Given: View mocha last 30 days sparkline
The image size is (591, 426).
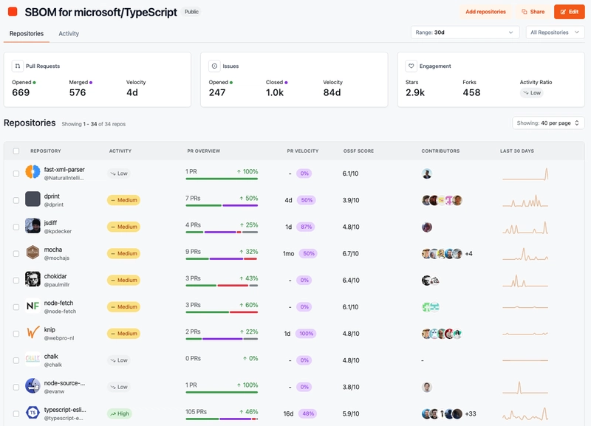Looking at the screenshot, I should point(525,254).
